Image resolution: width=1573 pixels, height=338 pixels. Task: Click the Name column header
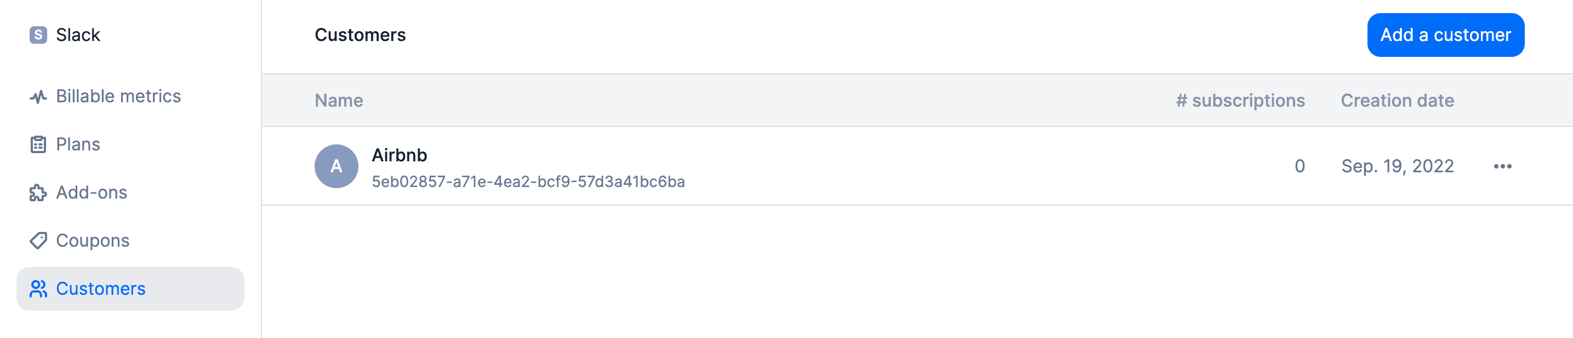click(338, 101)
